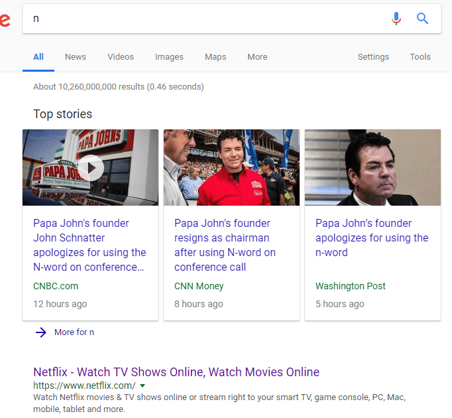This screenshot has height=418, width=452.
Task: Click the Netflix result description snippet
Action: [219, 403]
